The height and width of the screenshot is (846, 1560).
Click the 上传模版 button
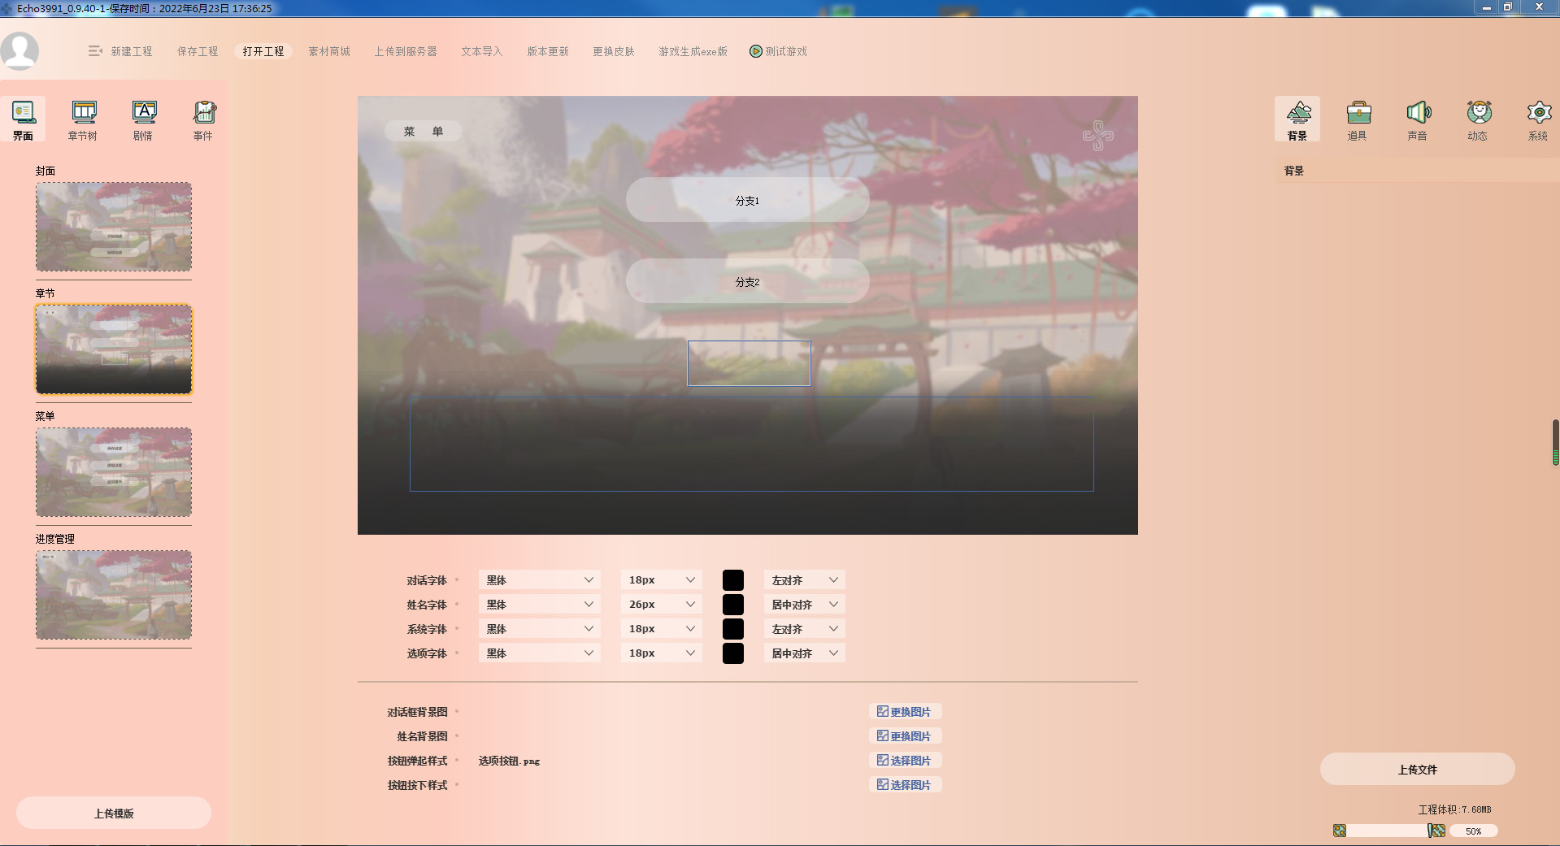coord(113,812)
